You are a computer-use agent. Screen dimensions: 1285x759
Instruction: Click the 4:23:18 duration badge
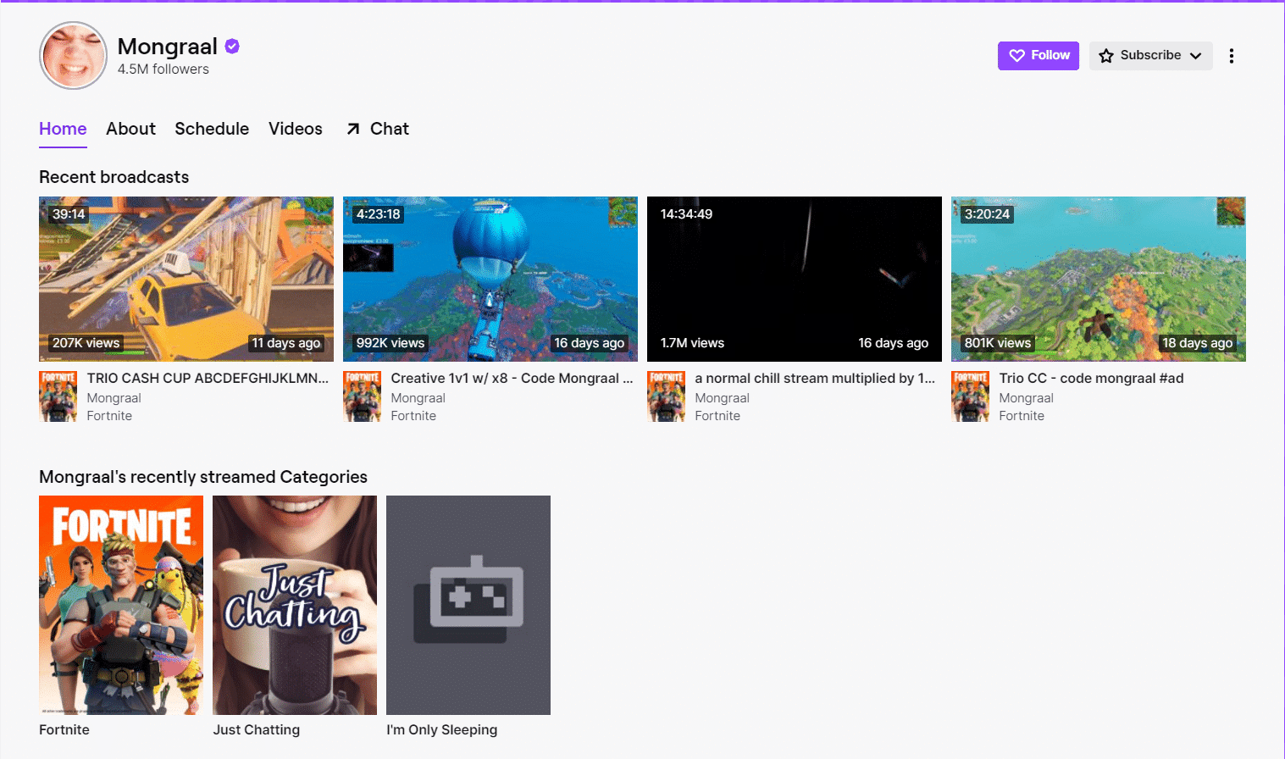point(378,214)
